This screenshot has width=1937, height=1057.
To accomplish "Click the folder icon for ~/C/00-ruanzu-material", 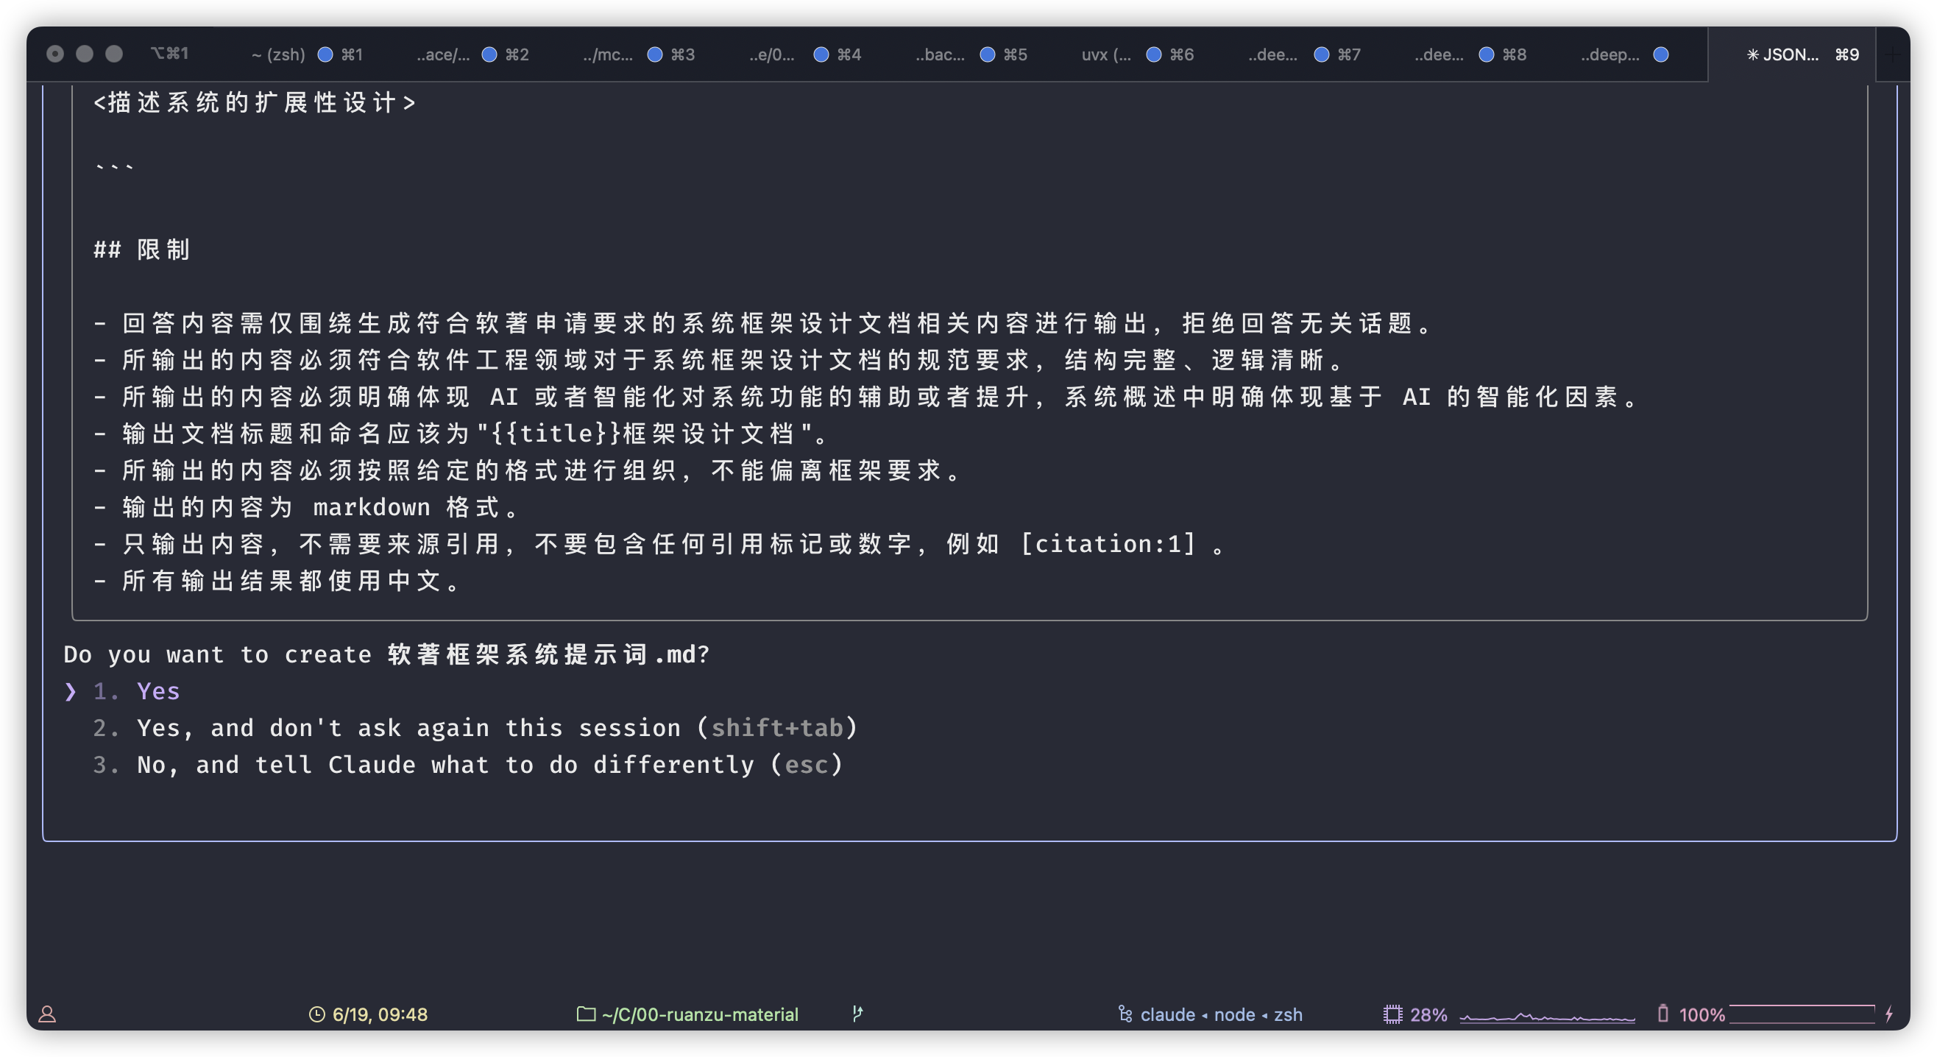I will 586,1014.
